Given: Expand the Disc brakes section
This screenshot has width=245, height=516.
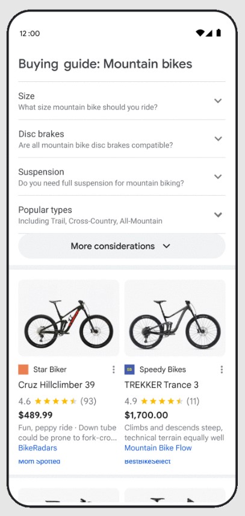Looking at the screenshot, I should pos(122,138).
